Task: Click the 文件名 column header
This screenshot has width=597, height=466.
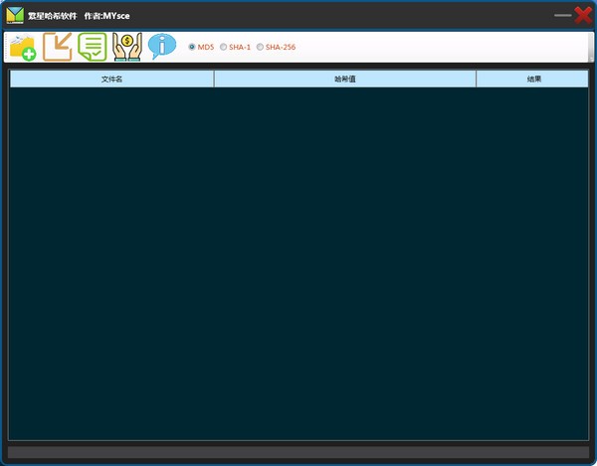Action: (x=111, y=78)
